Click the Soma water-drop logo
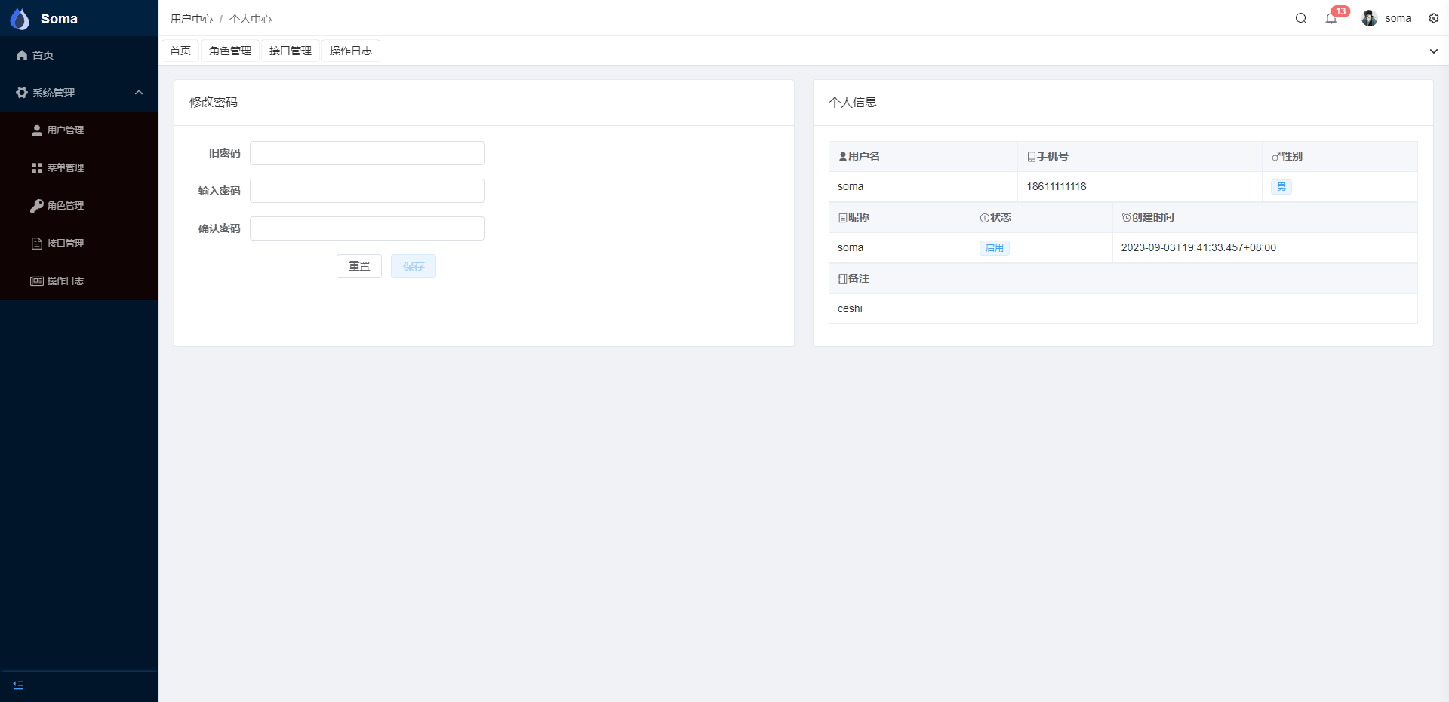1449x702 pixels. point(20,18)
